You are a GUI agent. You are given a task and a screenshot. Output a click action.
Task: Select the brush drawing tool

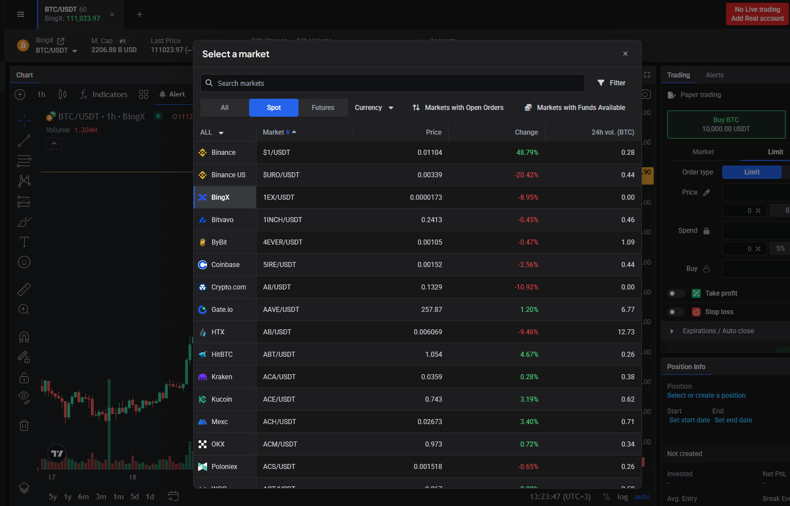24,222
